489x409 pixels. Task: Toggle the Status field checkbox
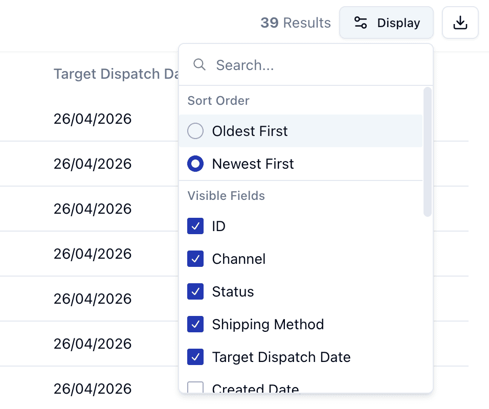tap(195, 291)
